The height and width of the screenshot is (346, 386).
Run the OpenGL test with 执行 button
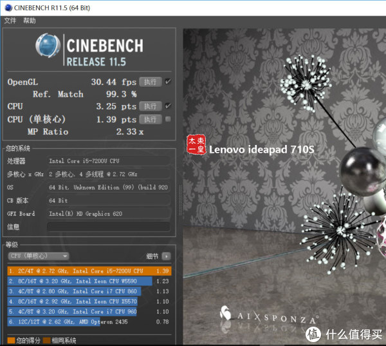(151, 82)
